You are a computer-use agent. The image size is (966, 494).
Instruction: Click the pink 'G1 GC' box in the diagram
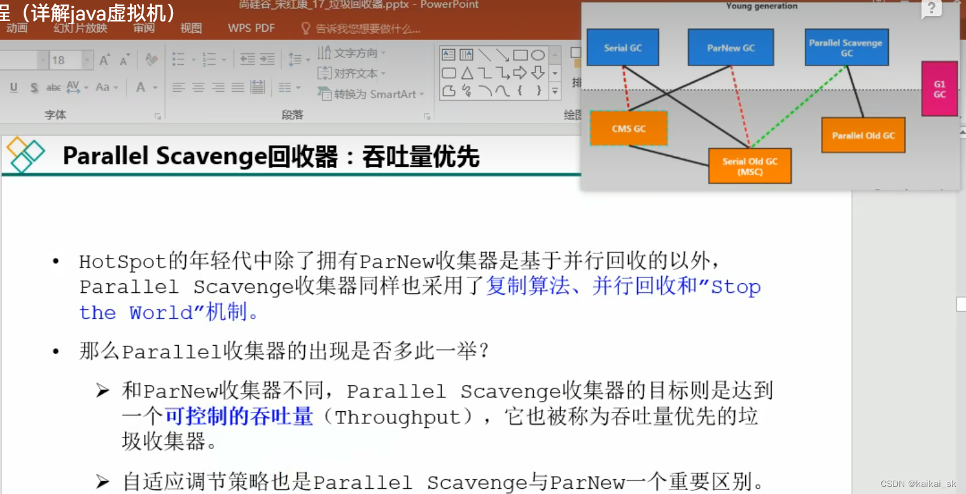click(939, 88)
